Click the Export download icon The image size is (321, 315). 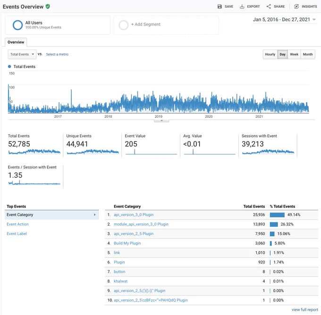point(242,6)
